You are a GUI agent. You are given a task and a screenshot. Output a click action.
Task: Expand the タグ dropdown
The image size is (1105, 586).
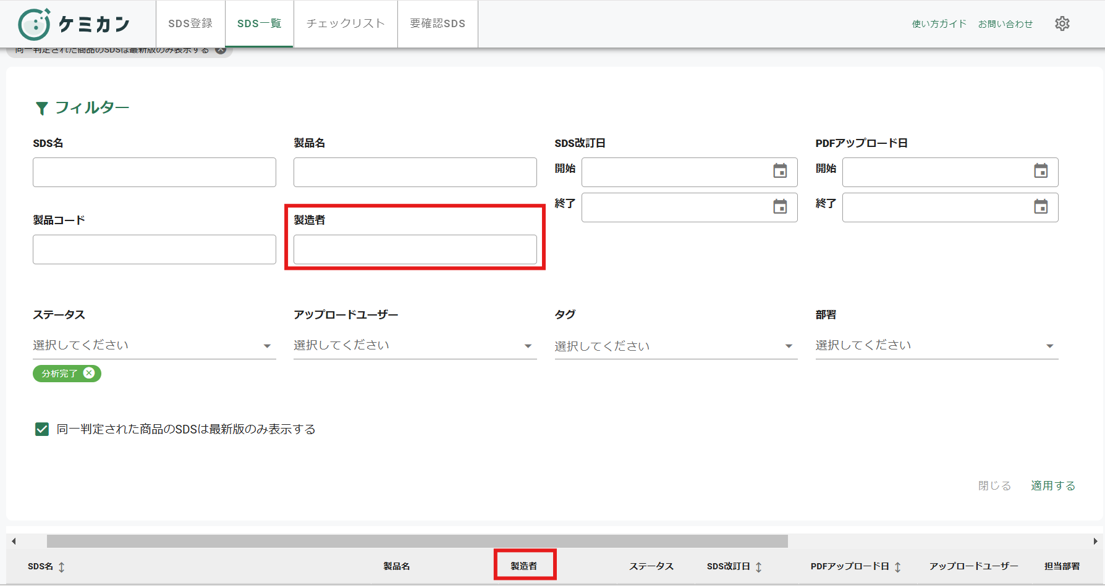[676, 346]
